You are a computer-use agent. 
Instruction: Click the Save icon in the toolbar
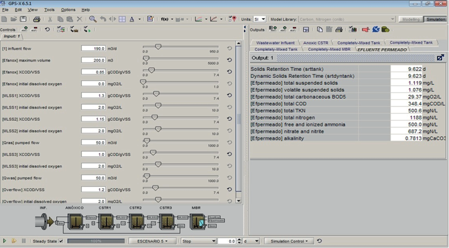(23, 19)
